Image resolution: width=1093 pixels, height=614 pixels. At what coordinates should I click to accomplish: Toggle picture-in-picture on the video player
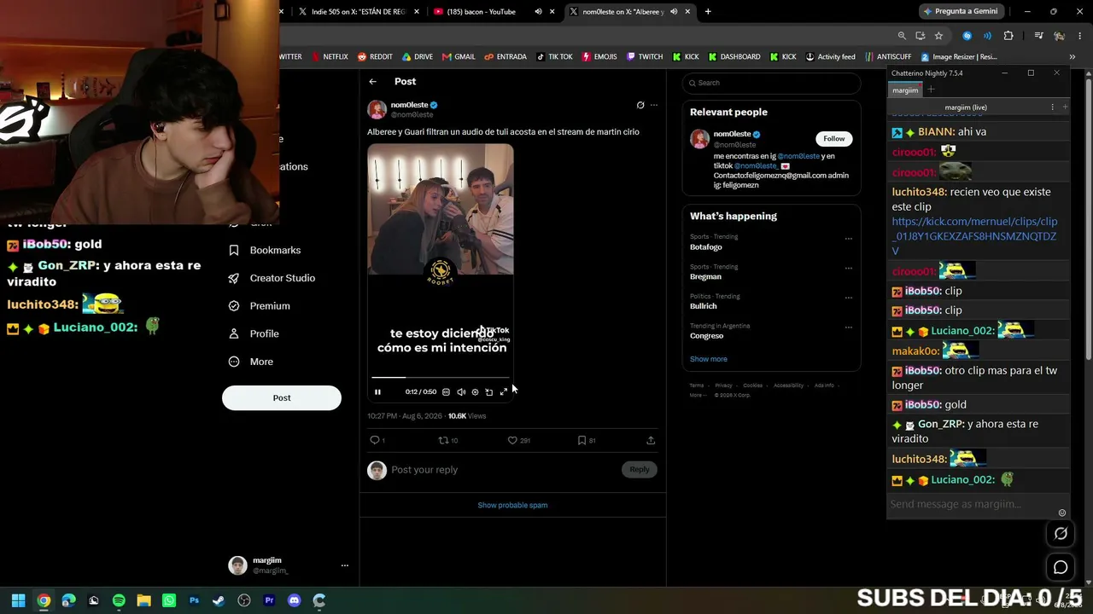[489, 392]
